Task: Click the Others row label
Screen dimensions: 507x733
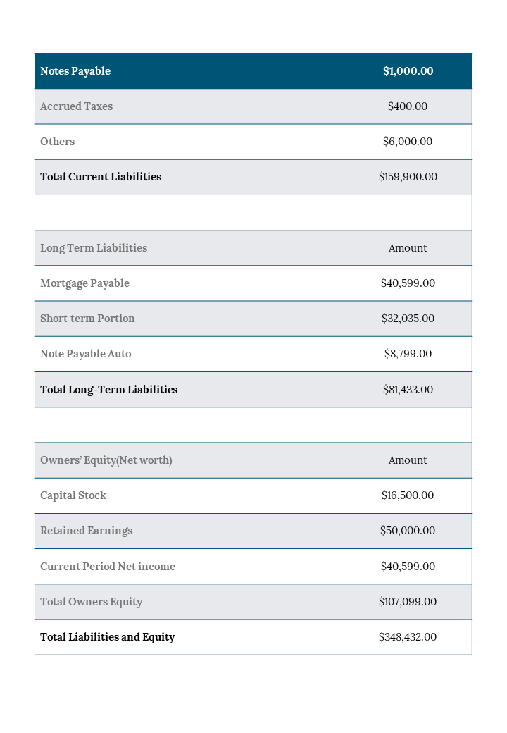Action: point(57,142)
